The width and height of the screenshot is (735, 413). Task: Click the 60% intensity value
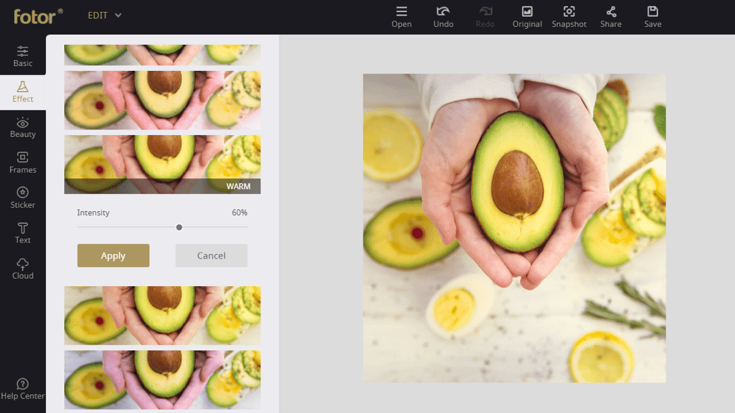tap(239, 213)
